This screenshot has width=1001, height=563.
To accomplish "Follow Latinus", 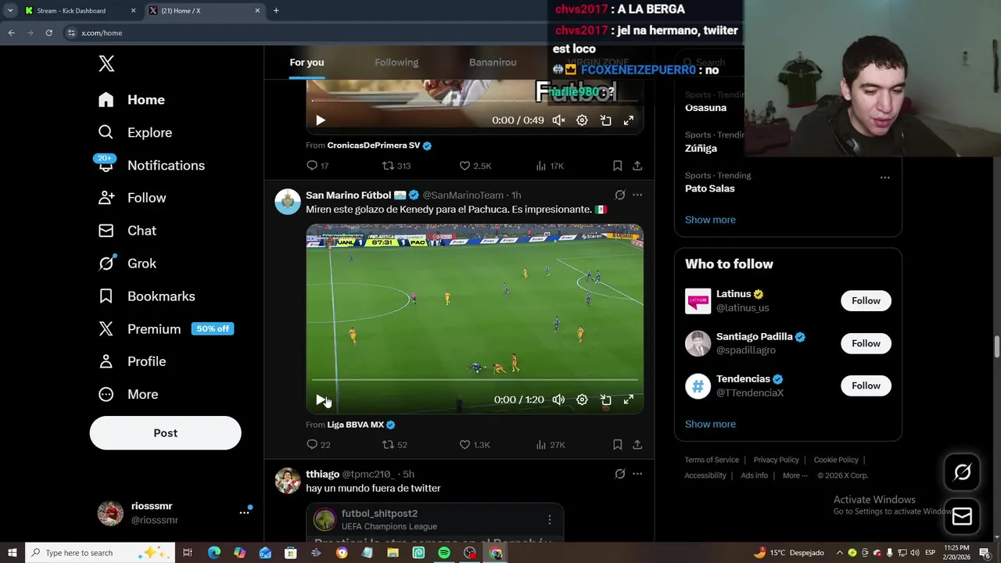I will (866, 301).
